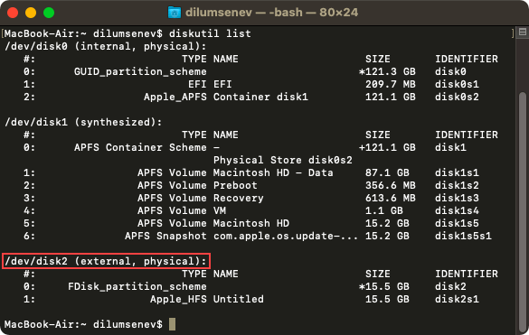Click the '*15.5 GB' size value
The width and height of the screenshot is (529, 335).
(x=384, y=286)
